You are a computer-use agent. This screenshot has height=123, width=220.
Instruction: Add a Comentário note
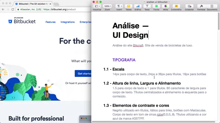point(176,6)
